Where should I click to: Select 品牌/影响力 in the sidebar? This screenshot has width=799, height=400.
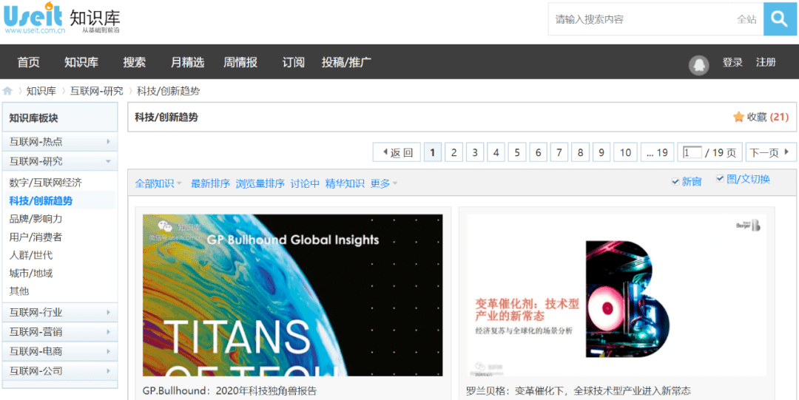click(x=36, y=219)
